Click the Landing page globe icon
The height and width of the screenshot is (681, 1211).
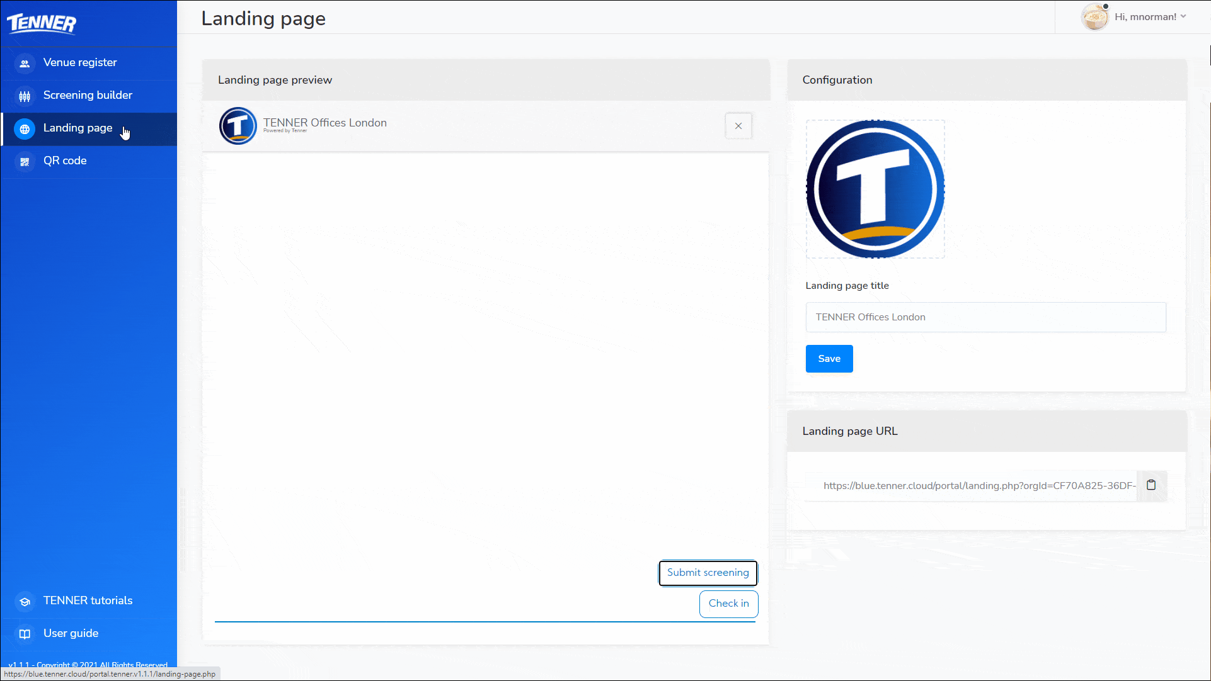tap(25, 129)
